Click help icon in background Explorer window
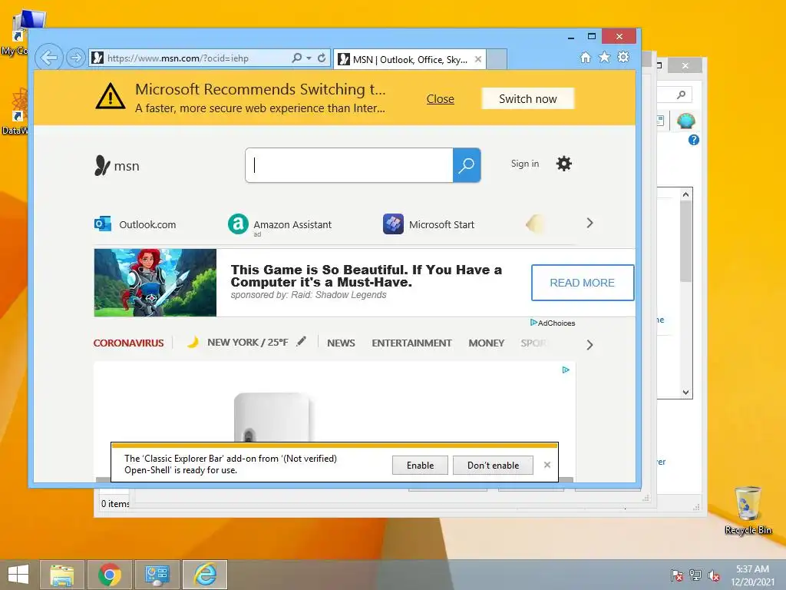Image resolution: width=786 pixels, height=590 pixels. click(694, 140)
